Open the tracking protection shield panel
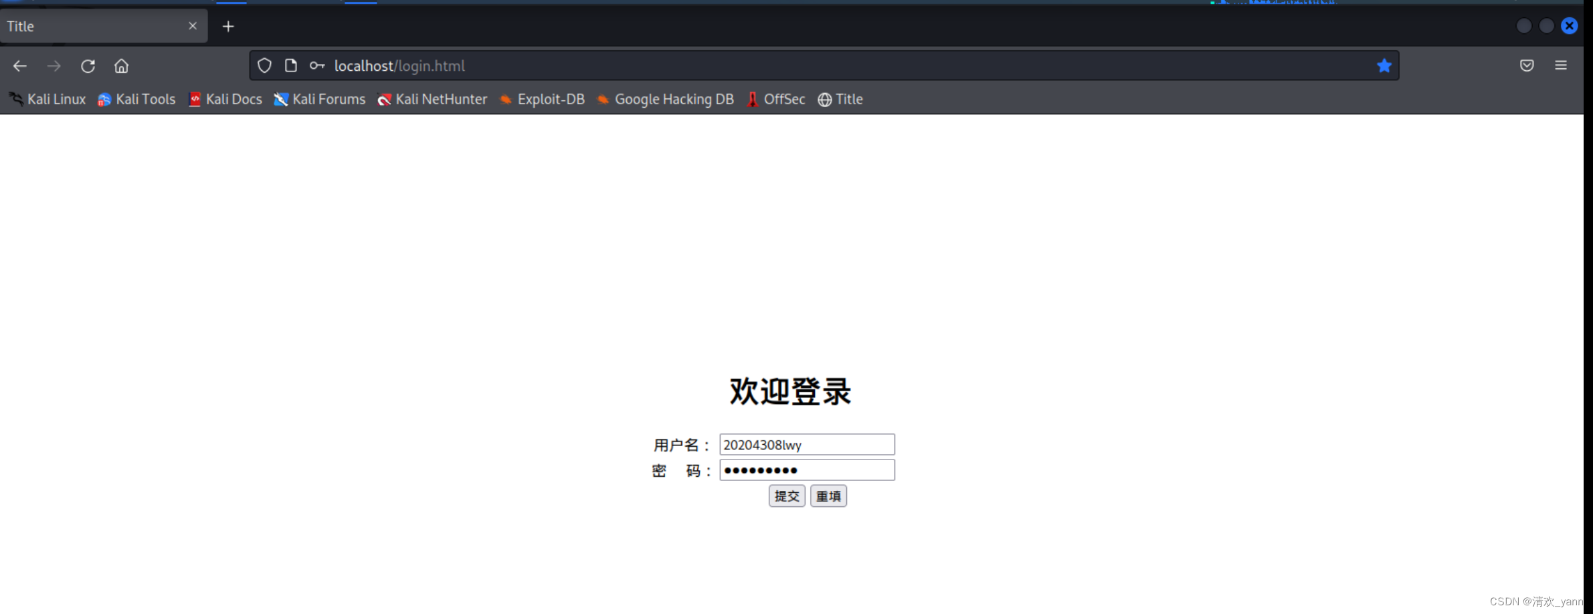Image resolution: width=1593 pixels, height=614 pixels. 265,66
